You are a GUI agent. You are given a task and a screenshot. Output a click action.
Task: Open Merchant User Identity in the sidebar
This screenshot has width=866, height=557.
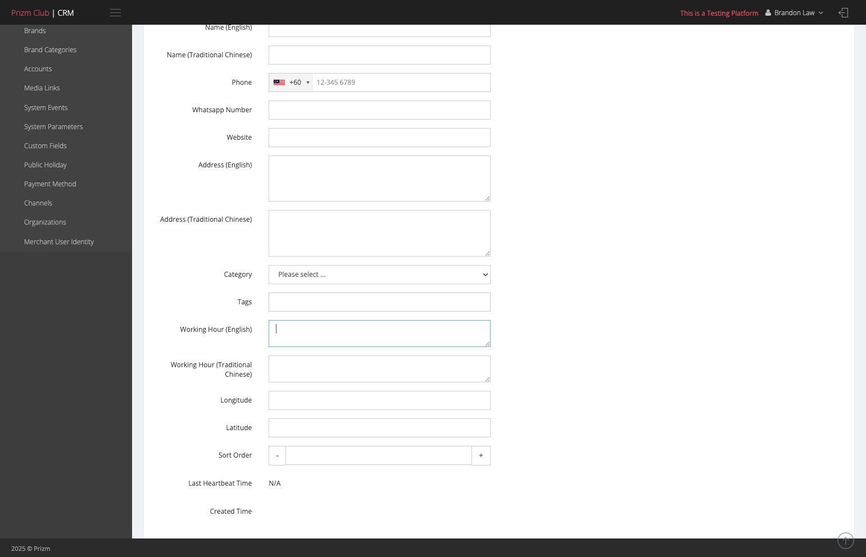[x=59, y=242]
